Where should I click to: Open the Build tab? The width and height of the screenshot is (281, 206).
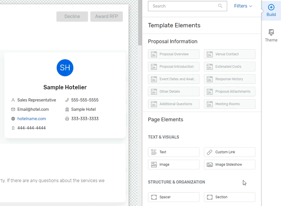point(271,10)
